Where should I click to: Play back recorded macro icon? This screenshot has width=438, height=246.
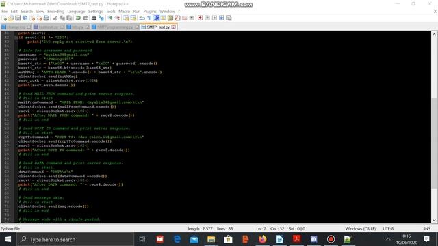point(214,18)
